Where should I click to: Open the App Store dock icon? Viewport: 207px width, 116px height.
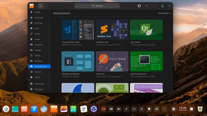[54, 109]
